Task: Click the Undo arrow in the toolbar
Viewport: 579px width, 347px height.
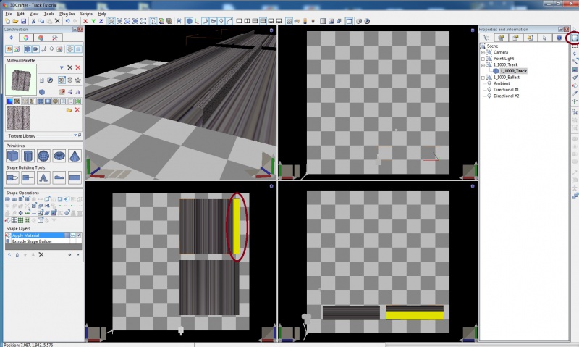Action: coord(67,21)
